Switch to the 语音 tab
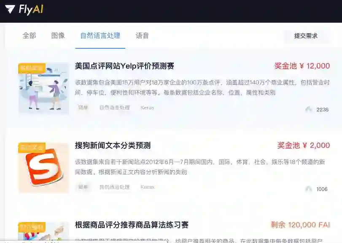This screenshot has width=342, height=243. tap(142, 35)
